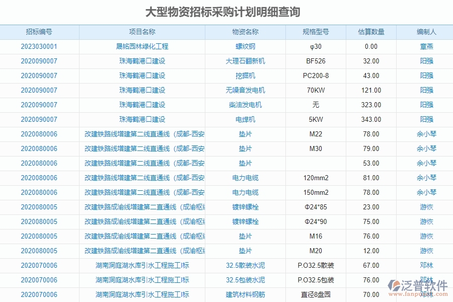Select material 螺纹钢 in first row
This screenshot has height=302, width=453.
click(245, 46)
